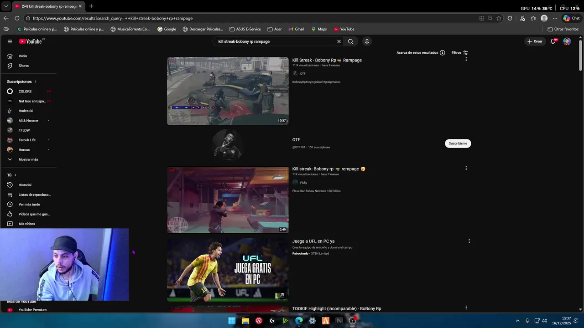Close the kill streak-bobony YouTube tab
The height and width of the screenshot is (328, 584).
point(81,6)
